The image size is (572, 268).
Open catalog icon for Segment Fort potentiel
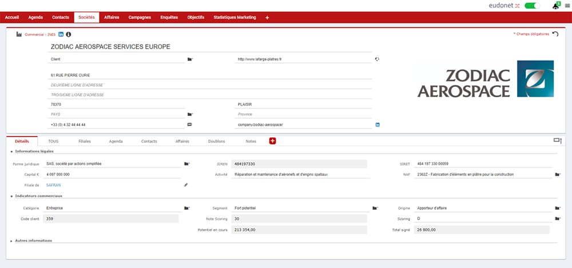tap(375, 208)
